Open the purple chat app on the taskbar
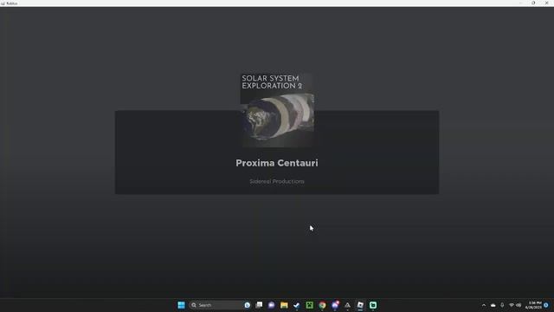The height and width of the screenshot is (312, 554). (271, 305)
